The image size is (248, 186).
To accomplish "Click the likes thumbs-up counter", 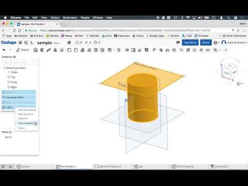I will pyautogui.click(x=79, y=42).
